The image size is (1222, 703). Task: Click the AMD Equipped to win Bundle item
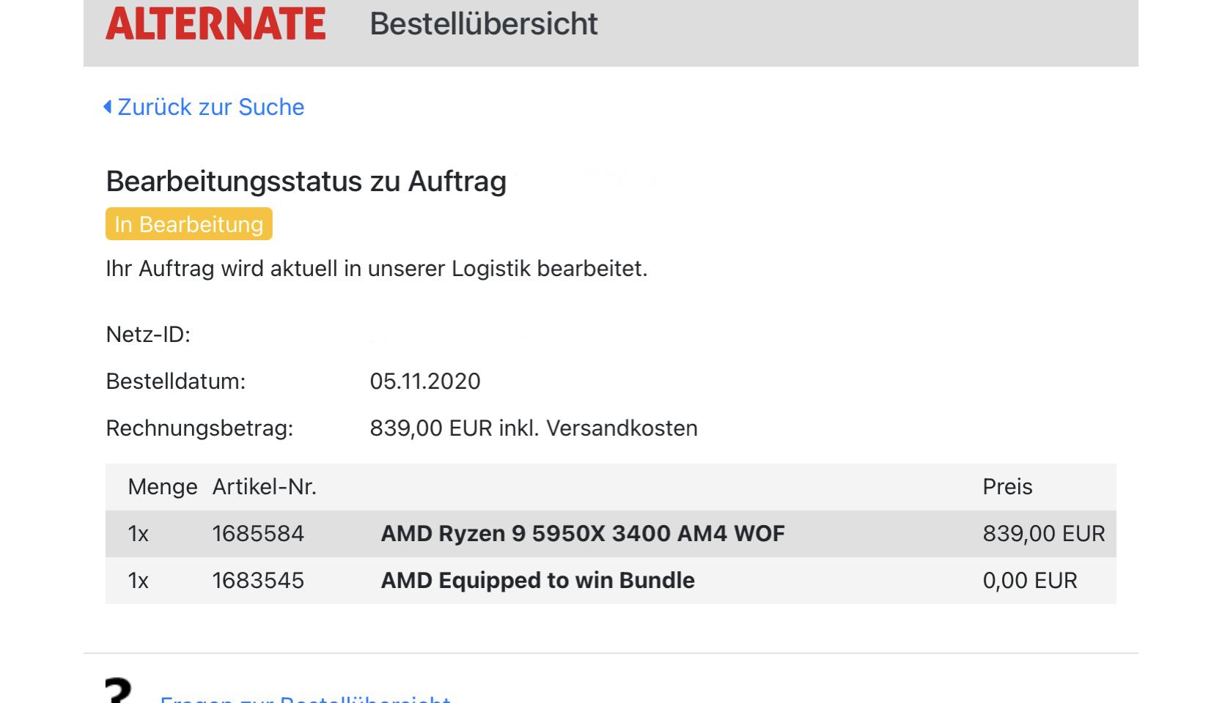click(x=537, y=580)
